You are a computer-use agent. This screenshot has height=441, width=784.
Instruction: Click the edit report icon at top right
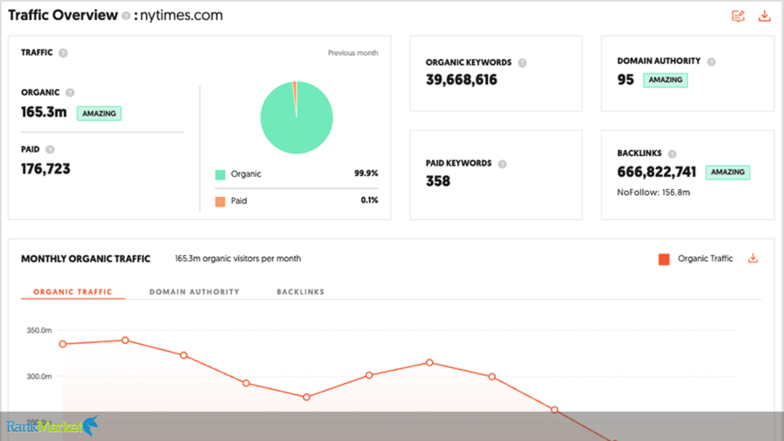pyautogui.click(x=738, y=17)
